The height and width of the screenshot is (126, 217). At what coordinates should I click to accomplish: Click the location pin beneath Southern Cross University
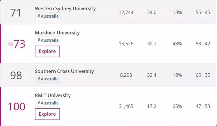39,79
